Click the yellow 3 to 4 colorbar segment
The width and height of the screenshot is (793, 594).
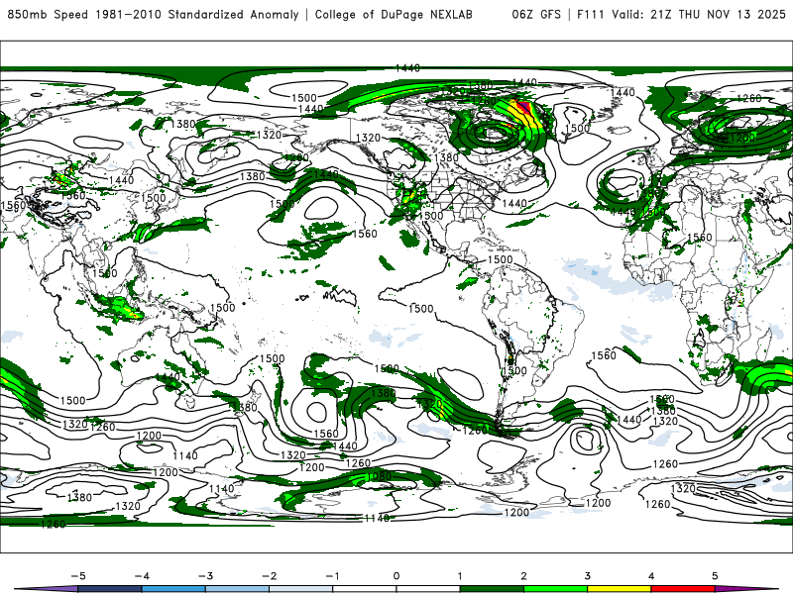point(619,589)
